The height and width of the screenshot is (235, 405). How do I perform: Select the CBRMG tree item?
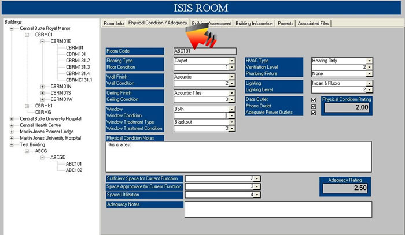43,112
